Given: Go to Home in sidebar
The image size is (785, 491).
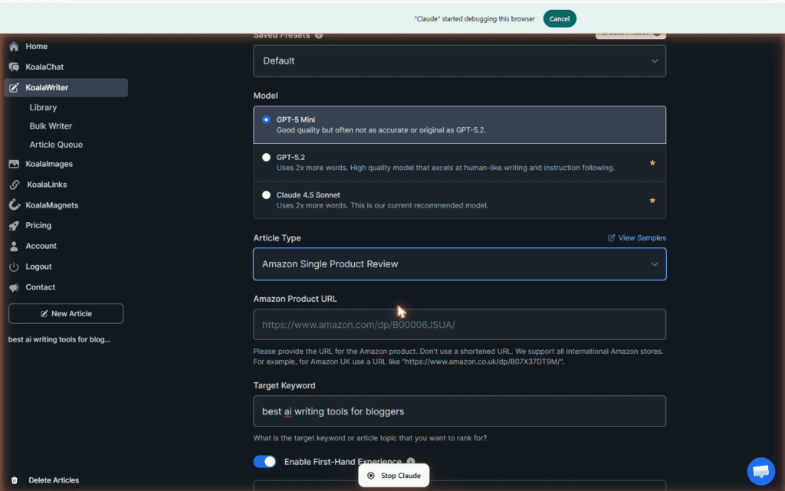Looking at the screenshot, I should pos(37,47).
